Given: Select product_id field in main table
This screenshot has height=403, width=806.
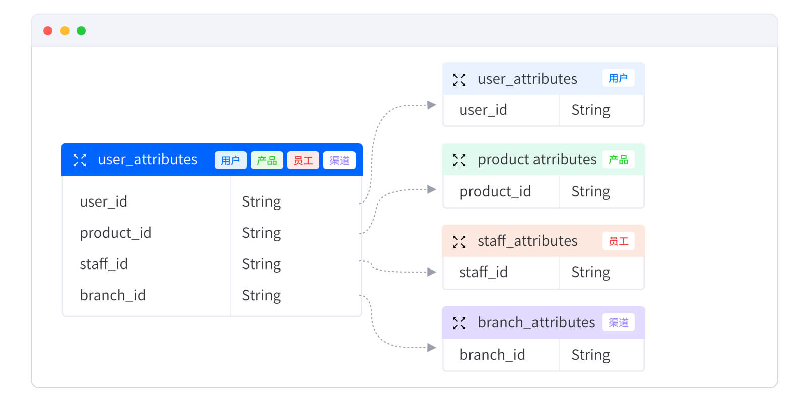Looking at the screenshot, I should click(x=115, y=233).
